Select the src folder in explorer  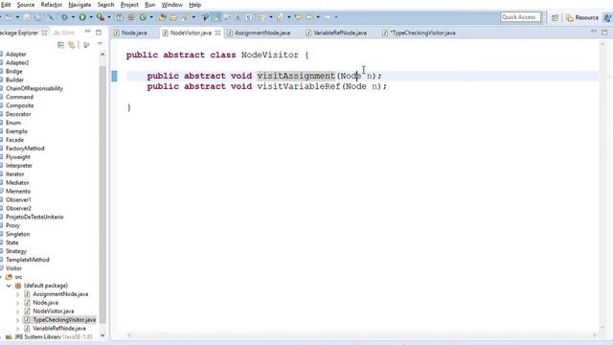[18, 277]
